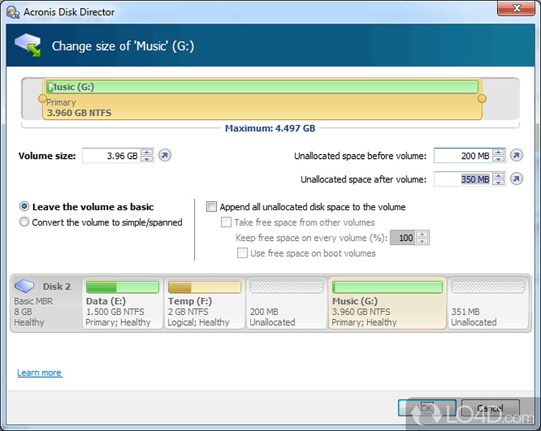Click the Disk 2 drive icon

pyautogui.click(x=24, y=286)
